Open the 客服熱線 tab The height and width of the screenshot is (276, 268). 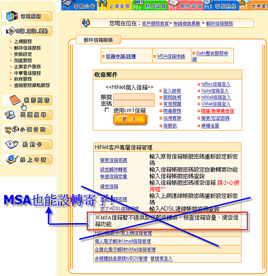(x=221, y=5)
